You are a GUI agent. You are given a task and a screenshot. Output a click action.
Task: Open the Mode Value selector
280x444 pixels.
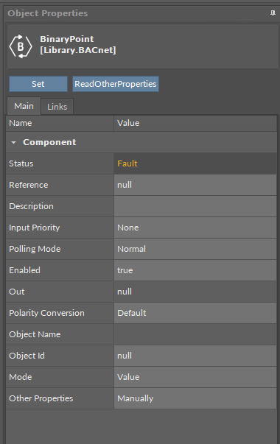tap(195, 377)
